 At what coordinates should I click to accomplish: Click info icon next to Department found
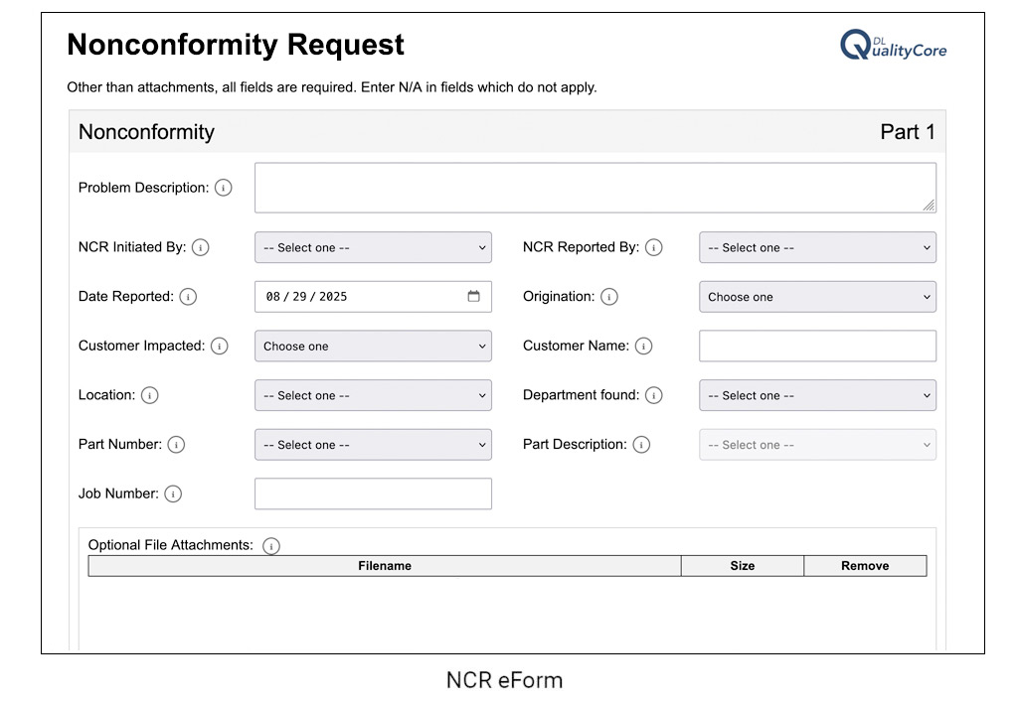pos(653,395)
